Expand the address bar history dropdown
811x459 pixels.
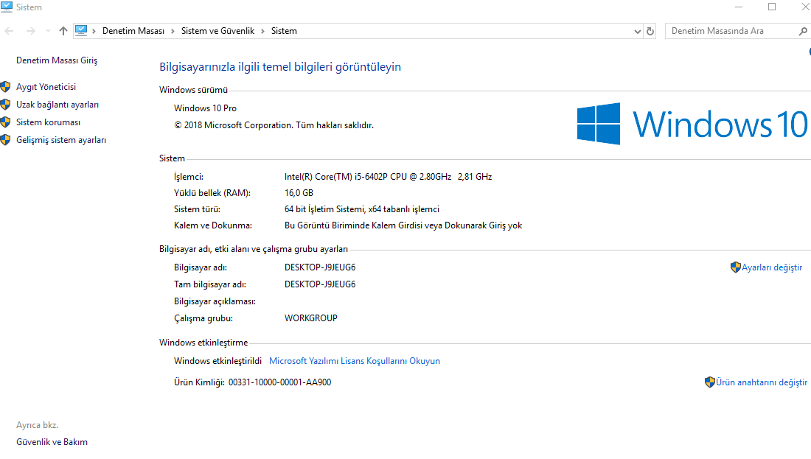pyautogui.click(x=638, y=31)
